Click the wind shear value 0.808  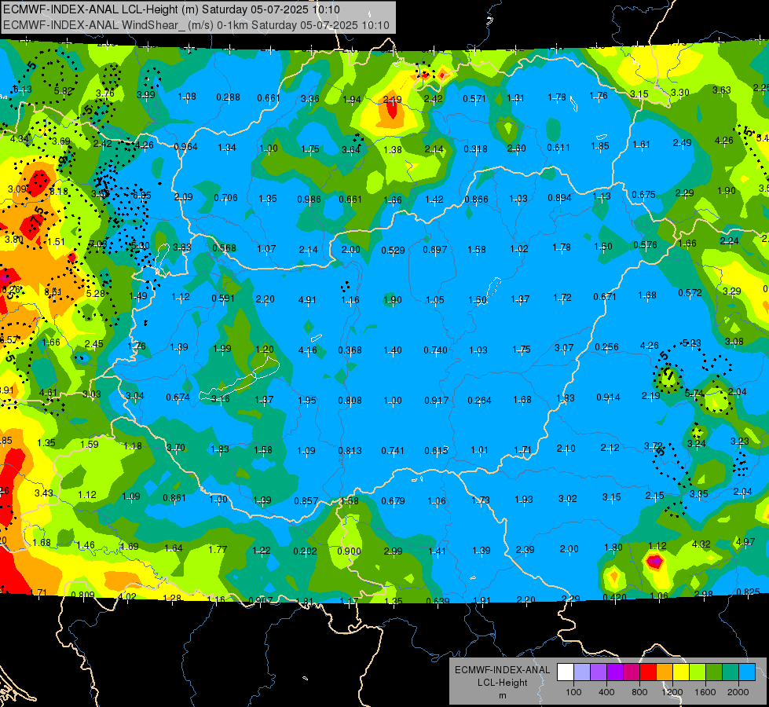click(x=350, y=401)
